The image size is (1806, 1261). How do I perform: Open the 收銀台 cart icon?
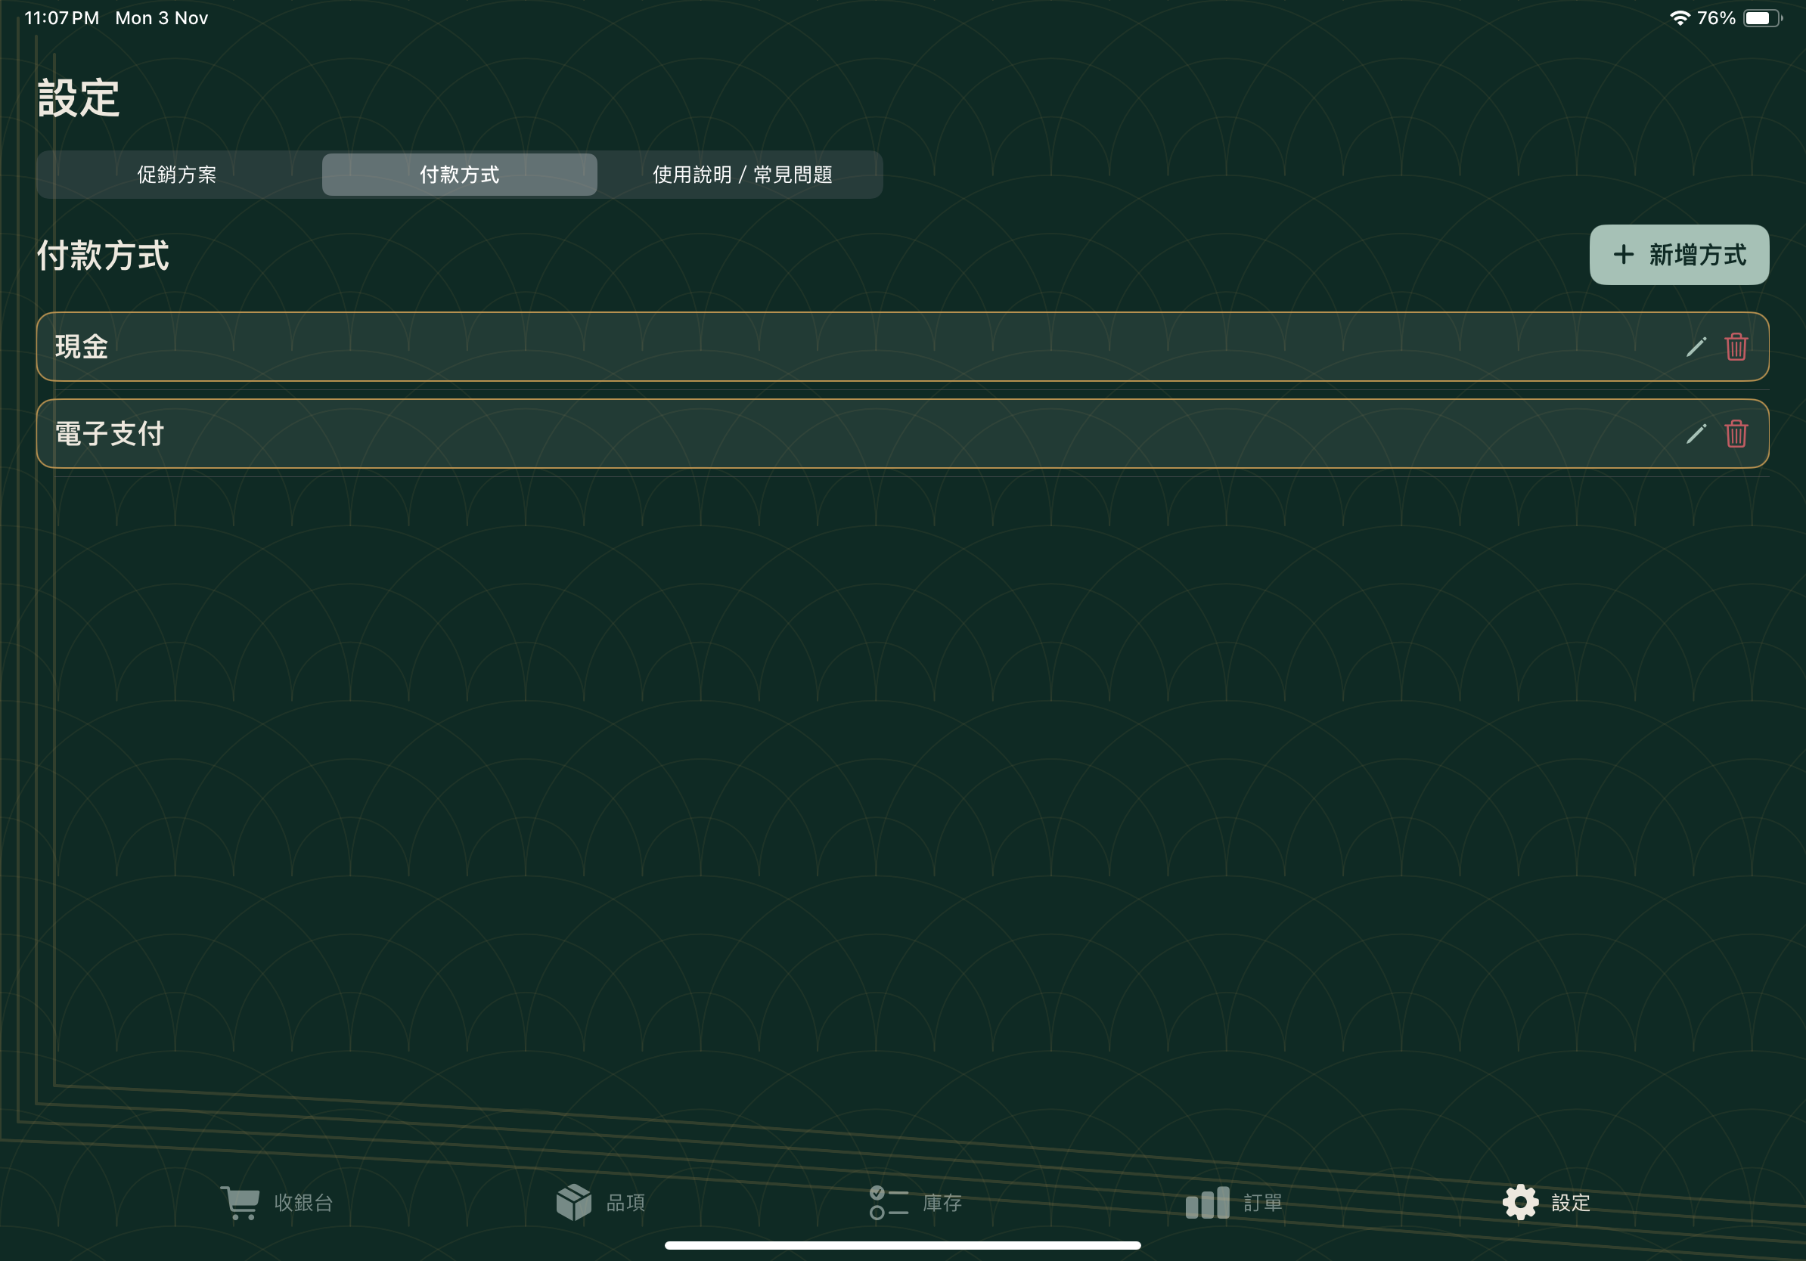click(x=240, y=1202)
